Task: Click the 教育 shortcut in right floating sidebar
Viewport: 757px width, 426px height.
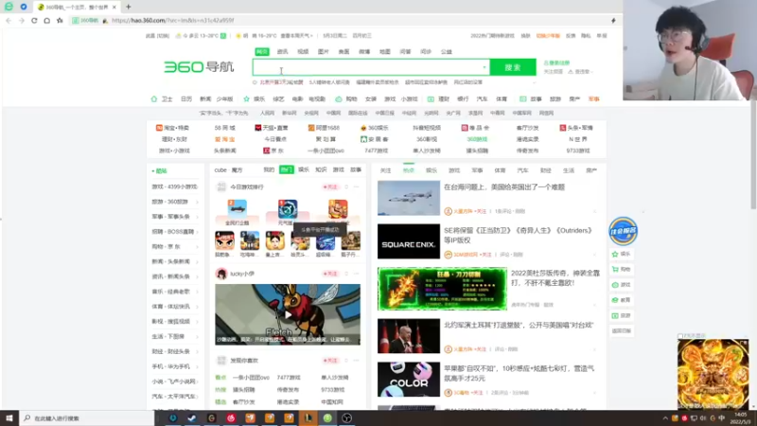Action: [x=622, y=300]
